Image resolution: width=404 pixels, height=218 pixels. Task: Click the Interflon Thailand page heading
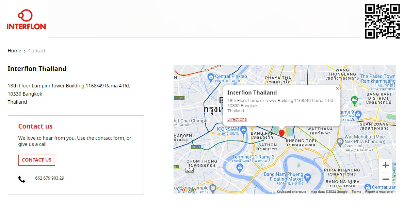37,69
